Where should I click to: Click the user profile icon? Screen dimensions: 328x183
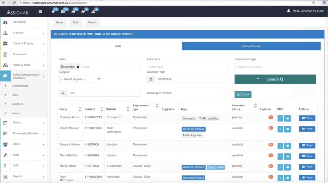coord(289,11)
